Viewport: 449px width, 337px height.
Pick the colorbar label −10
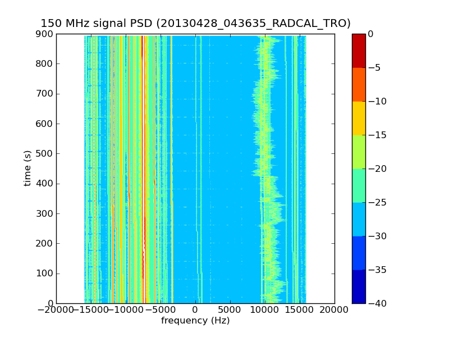(377, 102)
